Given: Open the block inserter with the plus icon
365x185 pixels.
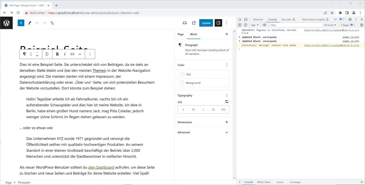Looking at the screenshot, I should click(21, 23).
